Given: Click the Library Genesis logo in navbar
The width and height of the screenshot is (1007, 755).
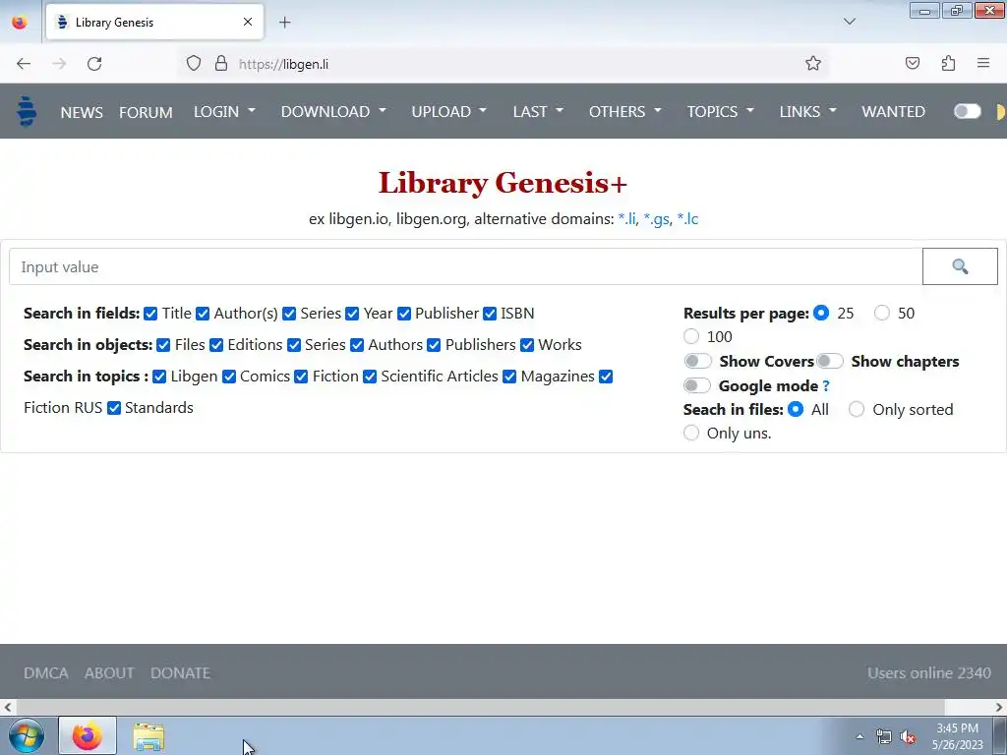Looking at the screenshot, I should (x=27, y=112).
